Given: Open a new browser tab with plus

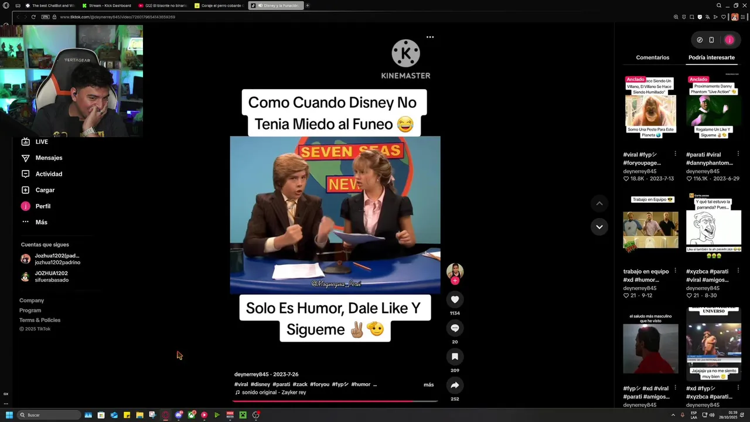Looking at the screenshot, I should coord(307,5).
